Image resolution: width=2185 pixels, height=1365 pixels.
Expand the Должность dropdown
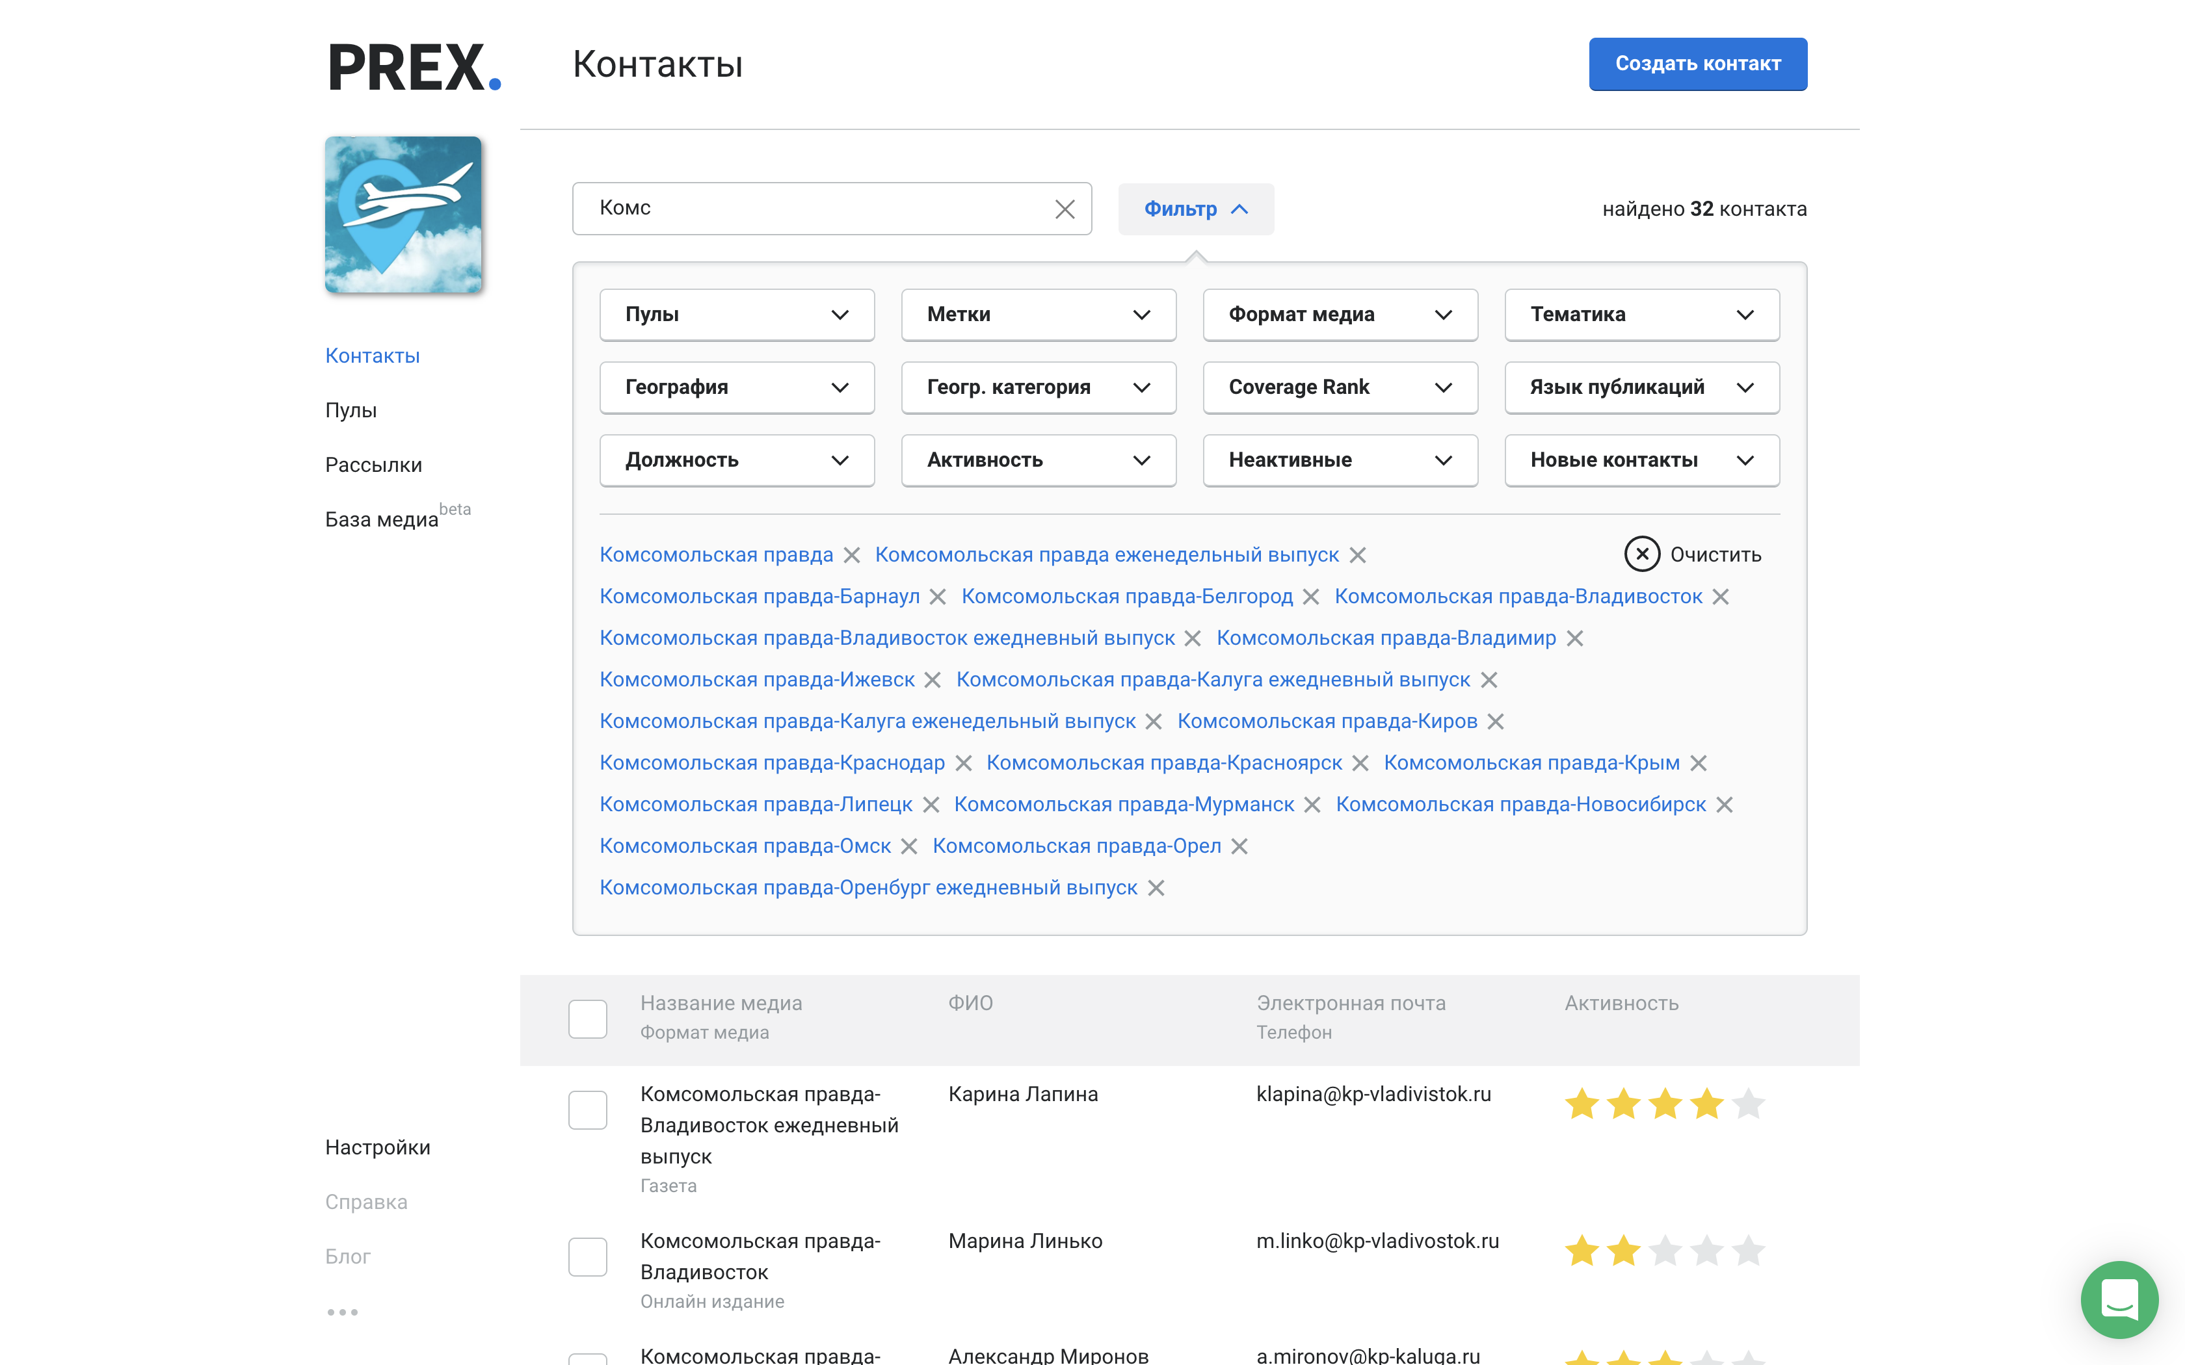pos(737,460)
